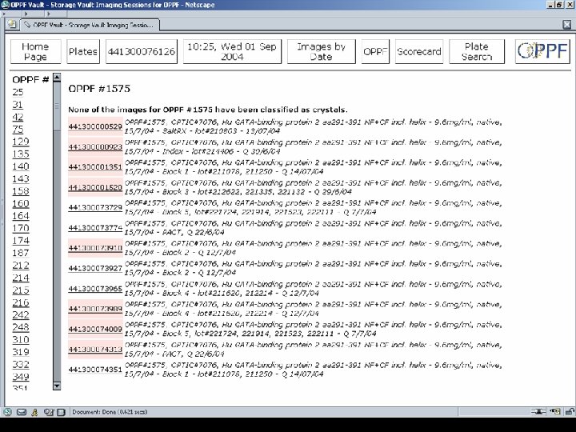Open plate link 441300074009

point(95,329)
